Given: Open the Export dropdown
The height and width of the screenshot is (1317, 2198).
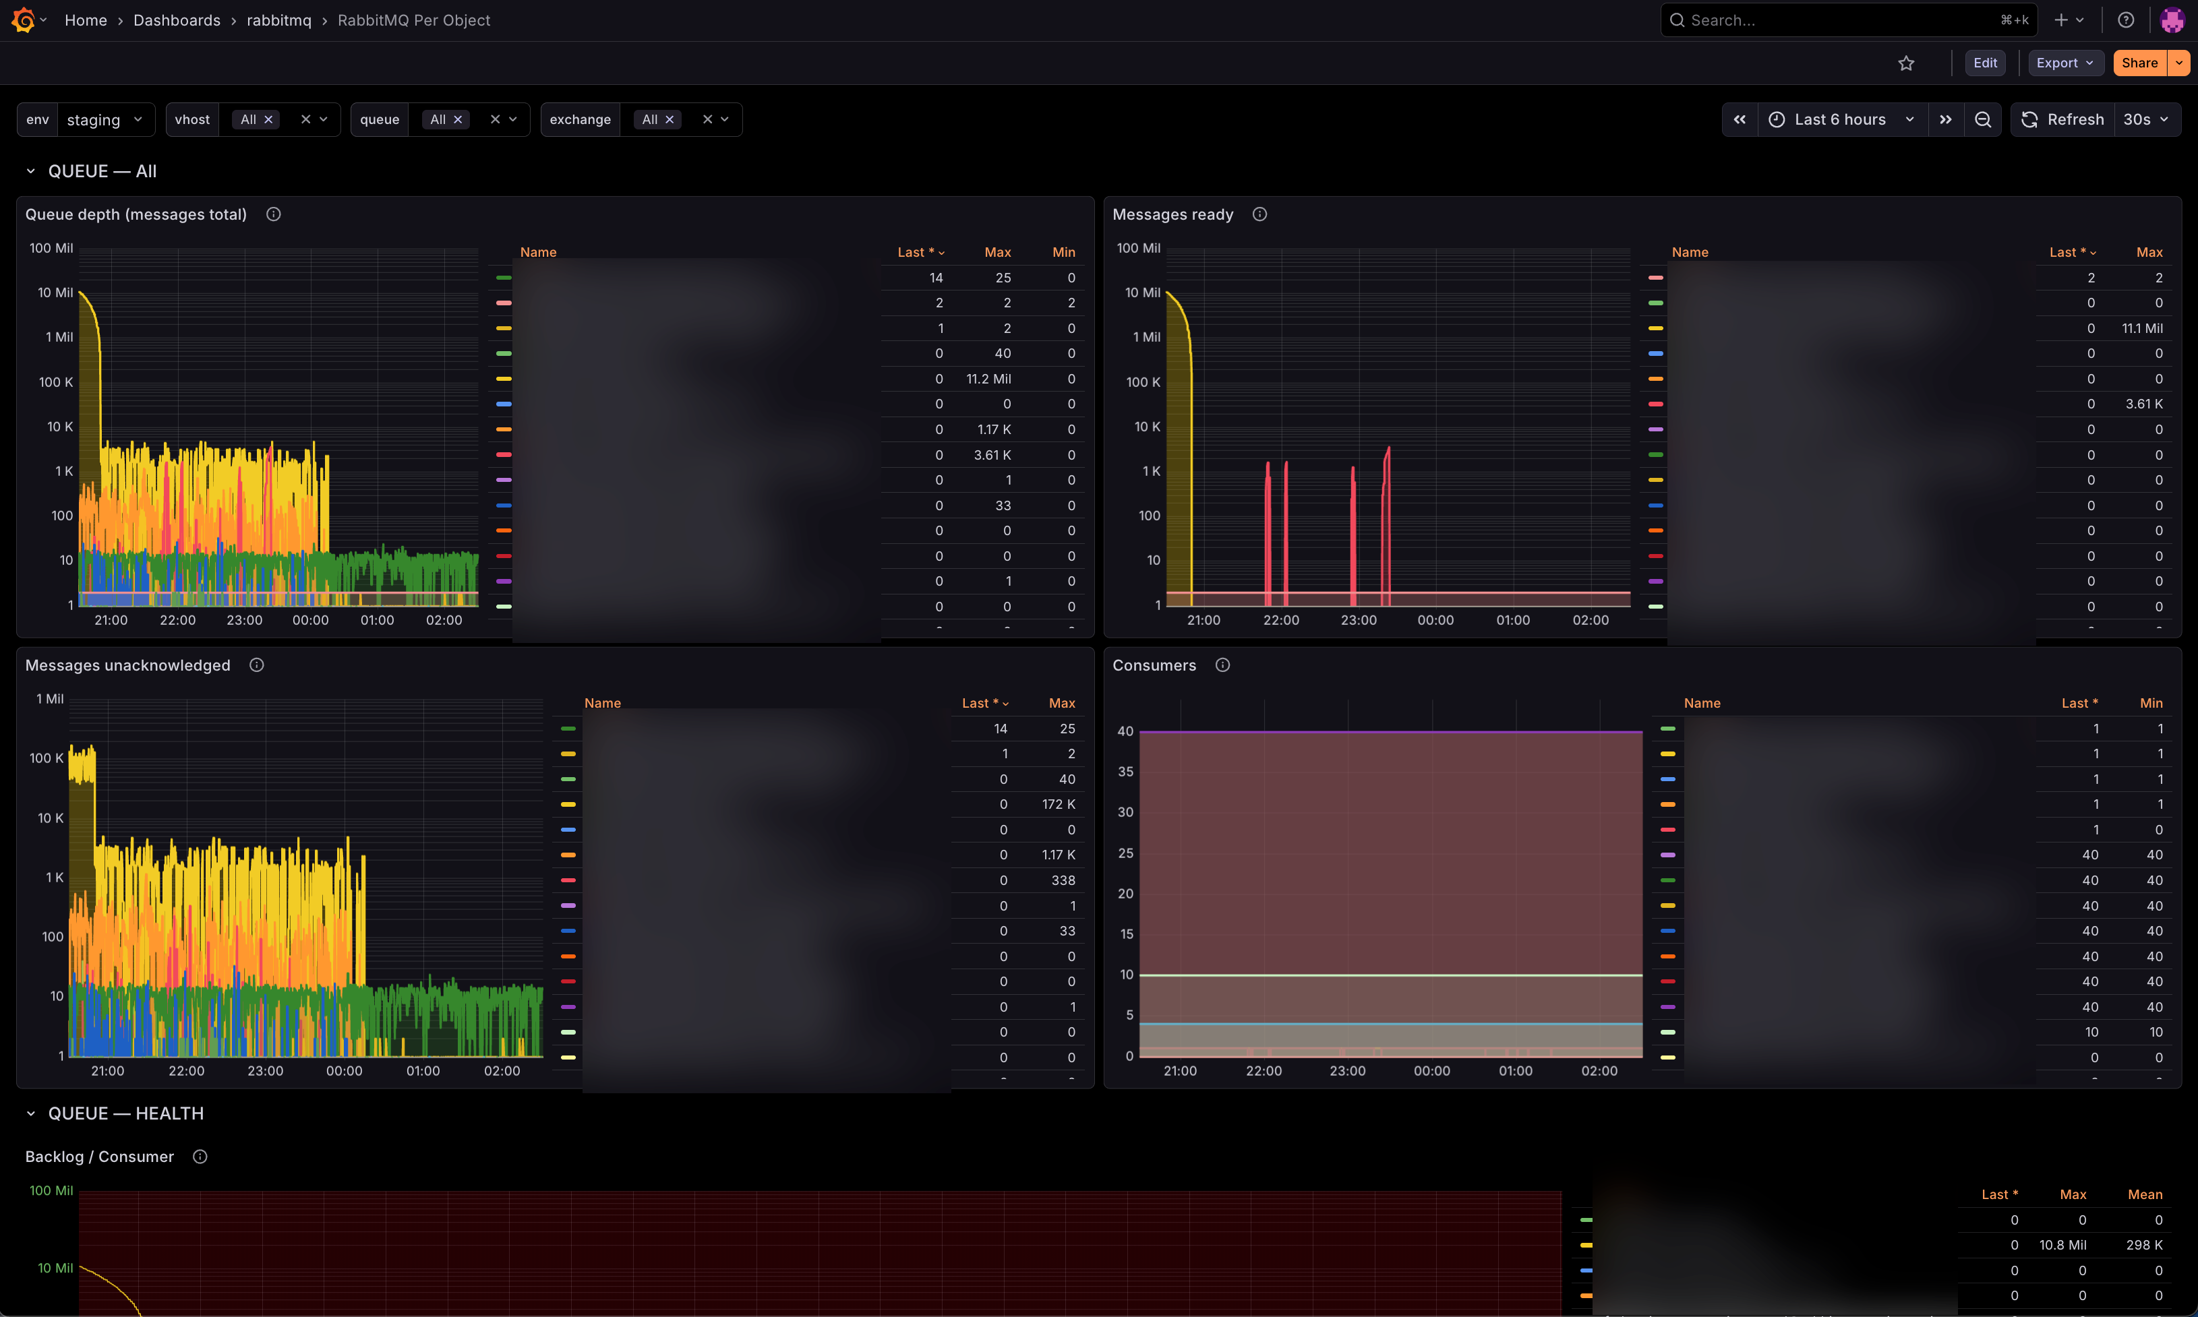Looking at the screenshot, I should click(2065, 63).
